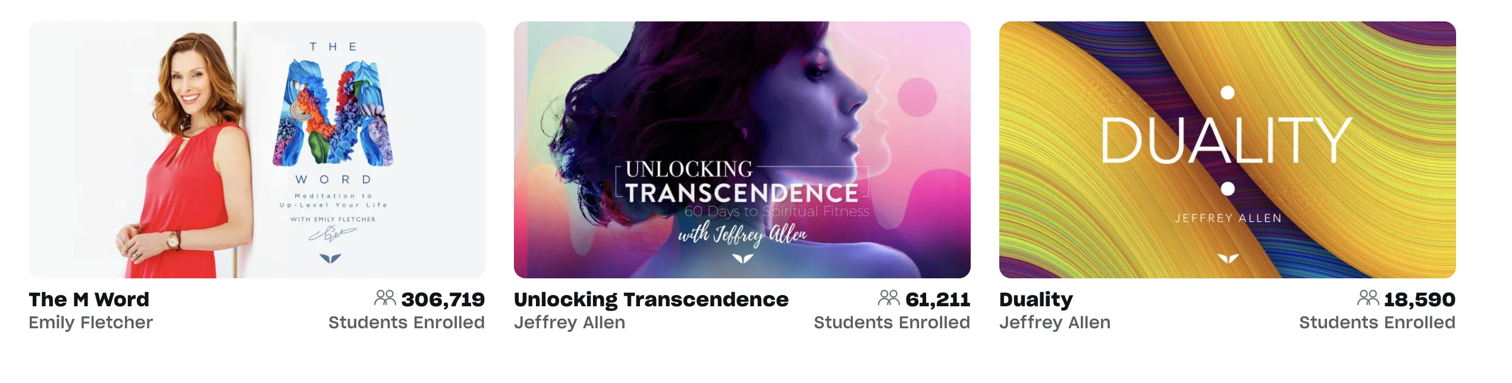Click author name Emily Fletcher
1512x383 pixels.
pyautogui.click(x=90, y=322)
